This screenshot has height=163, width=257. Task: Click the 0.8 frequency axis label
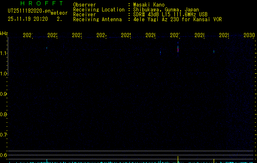[x=4, y=115]
